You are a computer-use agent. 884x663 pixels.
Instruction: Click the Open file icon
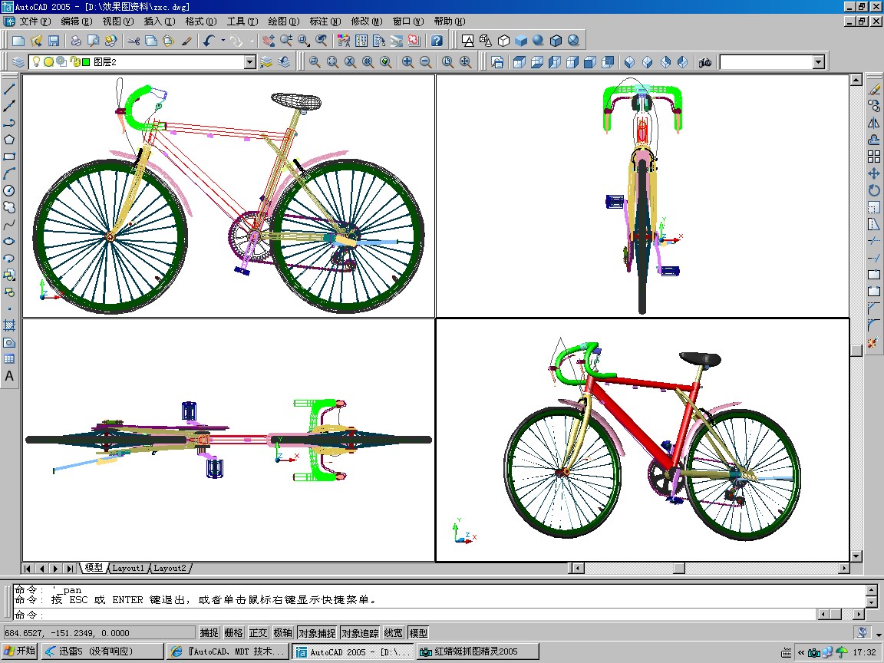(x=36, y=41)
